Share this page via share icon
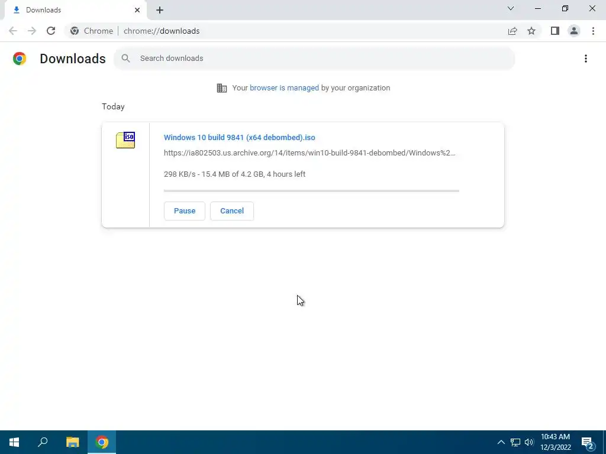Screen dimensions: 606x454 [512, 31]
